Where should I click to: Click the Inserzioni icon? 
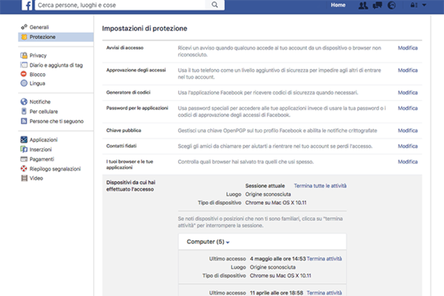pyautogui.click(x=24, y=149)
